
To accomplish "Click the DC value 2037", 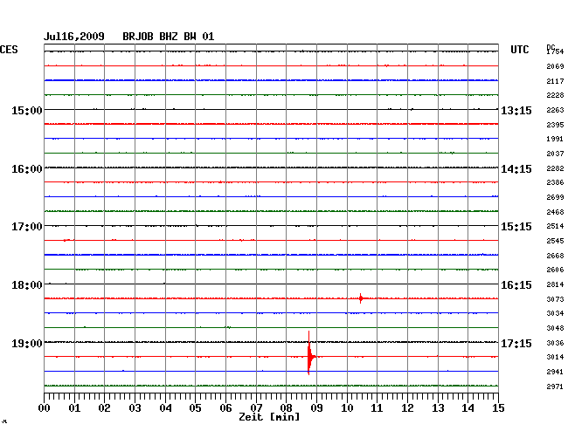I will [x=555, y=154].
